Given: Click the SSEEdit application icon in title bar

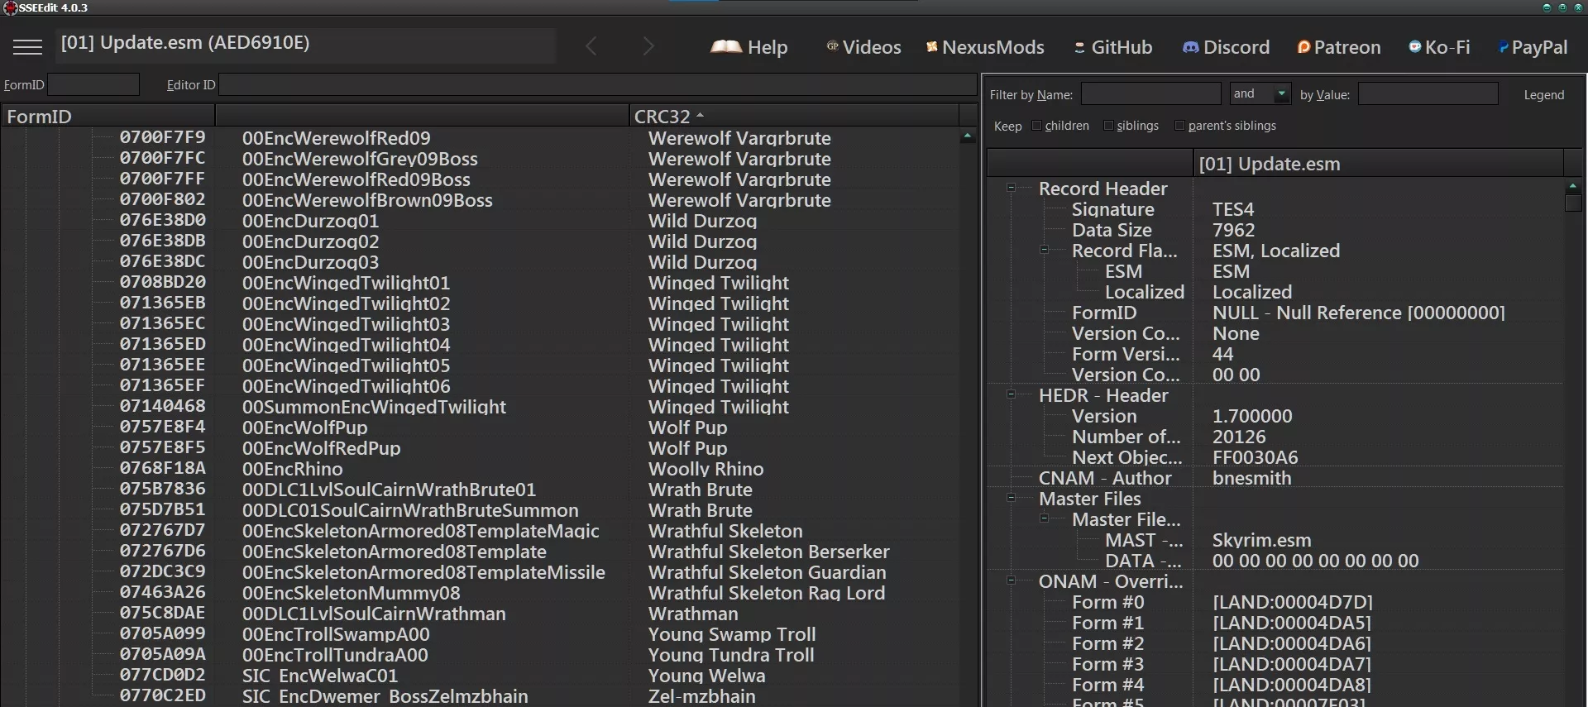Looking at the screenshot, I should (x=10, y=7).
